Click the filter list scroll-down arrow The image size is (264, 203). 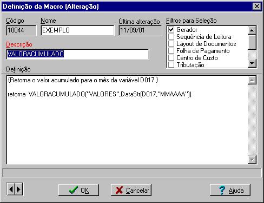point(252,63)
